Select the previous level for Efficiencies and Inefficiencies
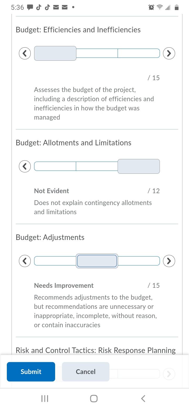 25,53
